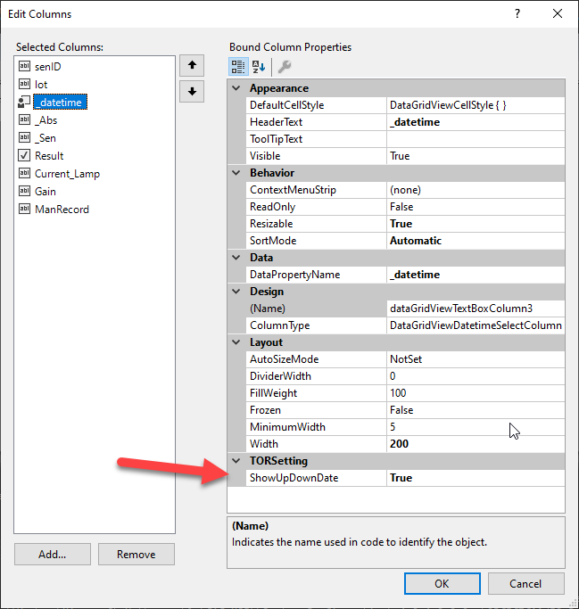The height and width of the screenshot is (609, 579).
Task: Select the SortMode property name
Action: [273, 241]
